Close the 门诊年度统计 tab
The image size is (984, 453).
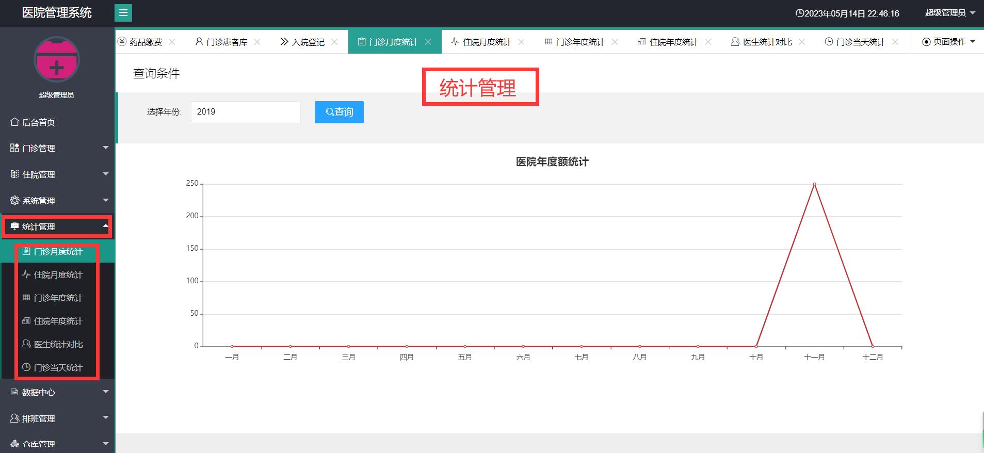pyautogui.click(x=615, y=42)
